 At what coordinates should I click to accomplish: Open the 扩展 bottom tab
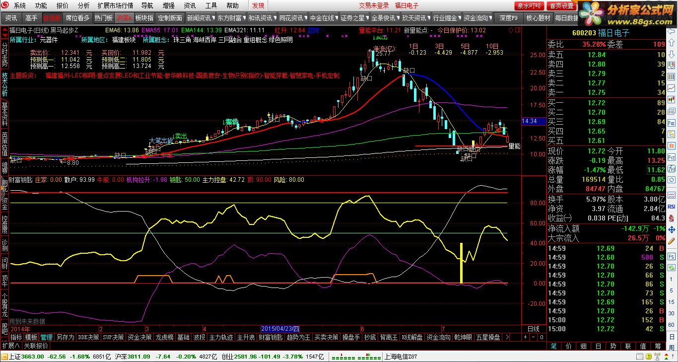point(10,346)
